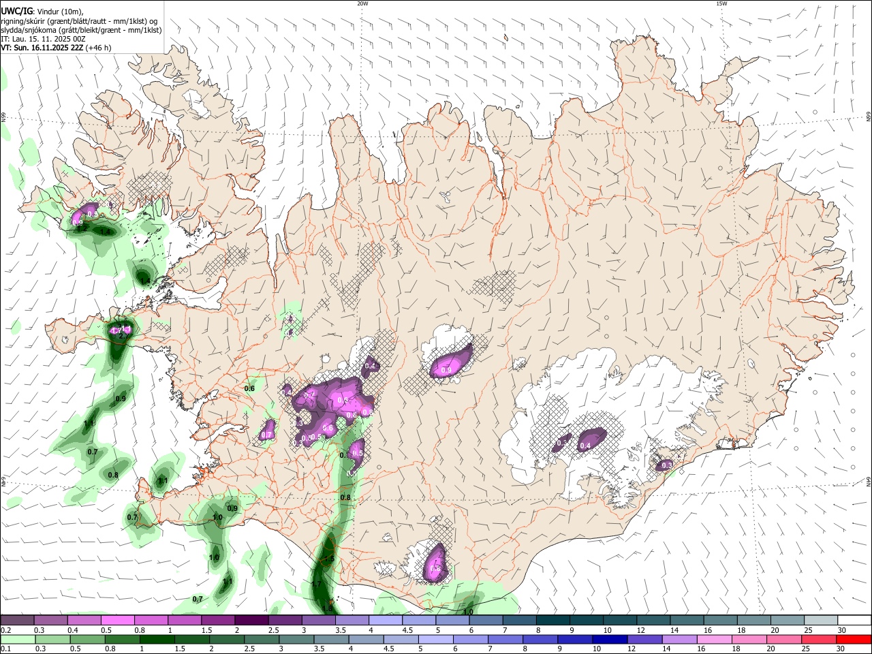Click the bright pink snow swatch starting at 0.5
The image size is (872, 654).
pos(117,620)
